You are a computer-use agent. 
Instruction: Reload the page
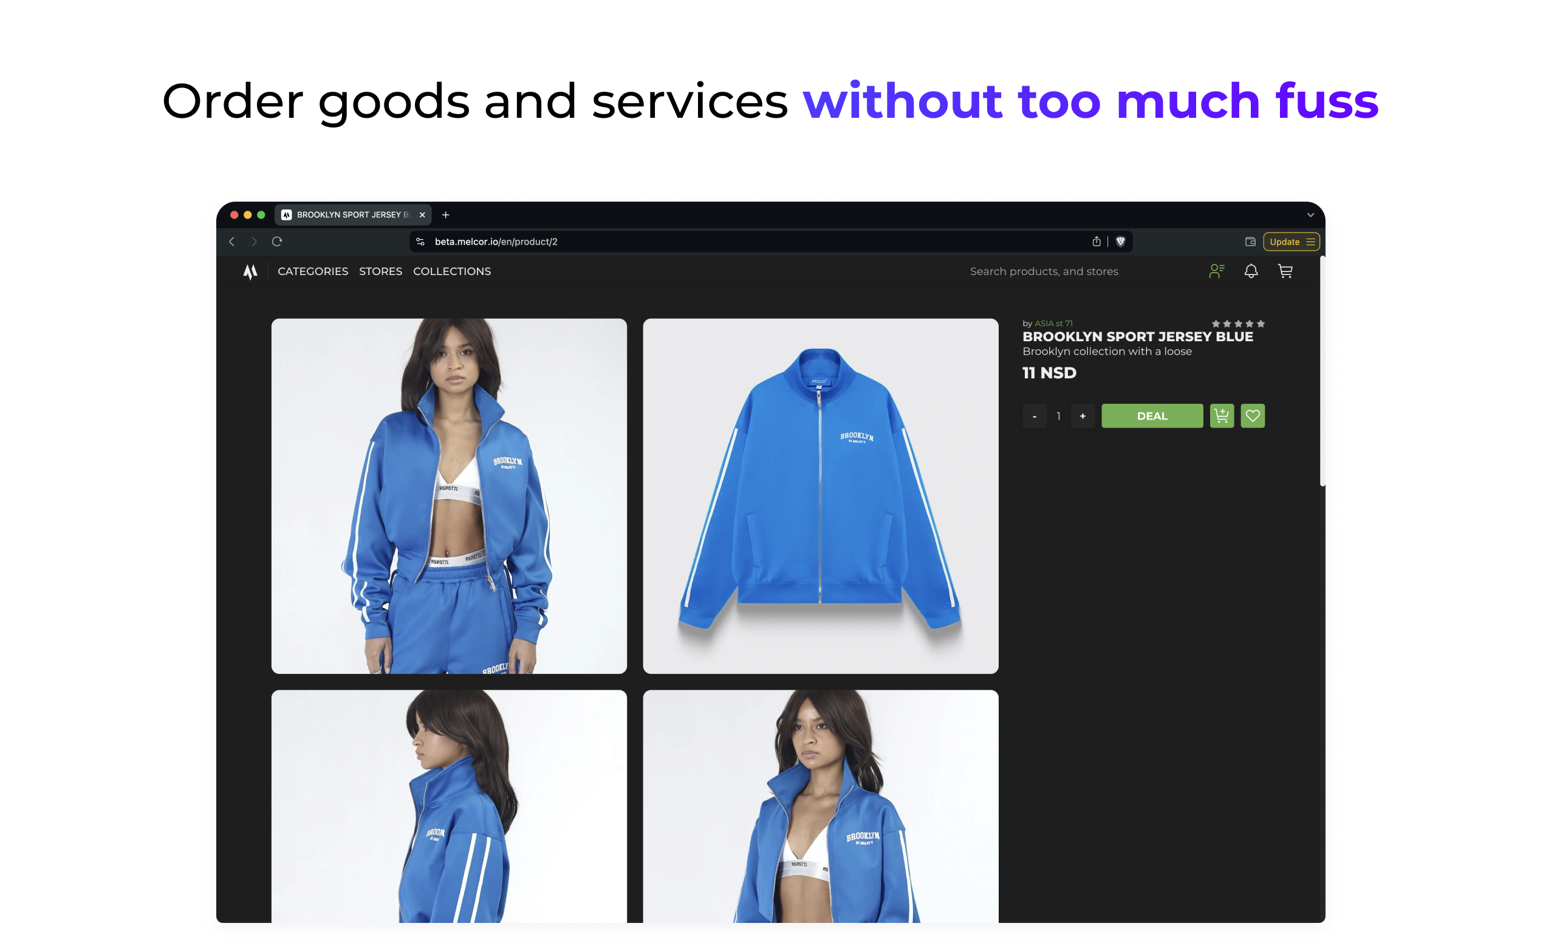click(277, 242)
